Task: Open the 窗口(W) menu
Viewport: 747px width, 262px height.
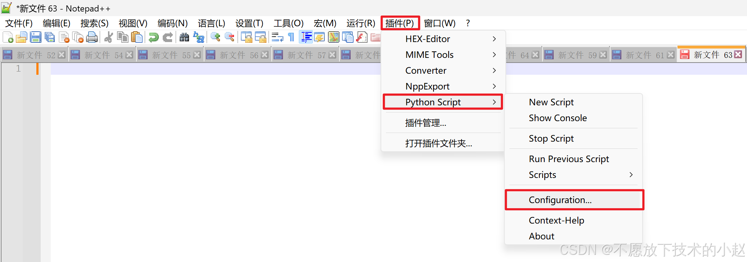Action: coord(440,23)
